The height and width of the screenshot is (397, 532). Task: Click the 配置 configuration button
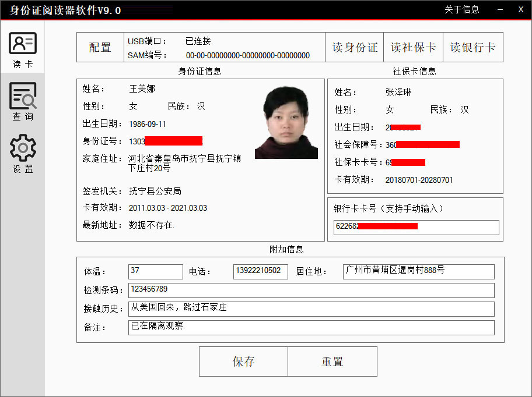click(x=100, y=47)
